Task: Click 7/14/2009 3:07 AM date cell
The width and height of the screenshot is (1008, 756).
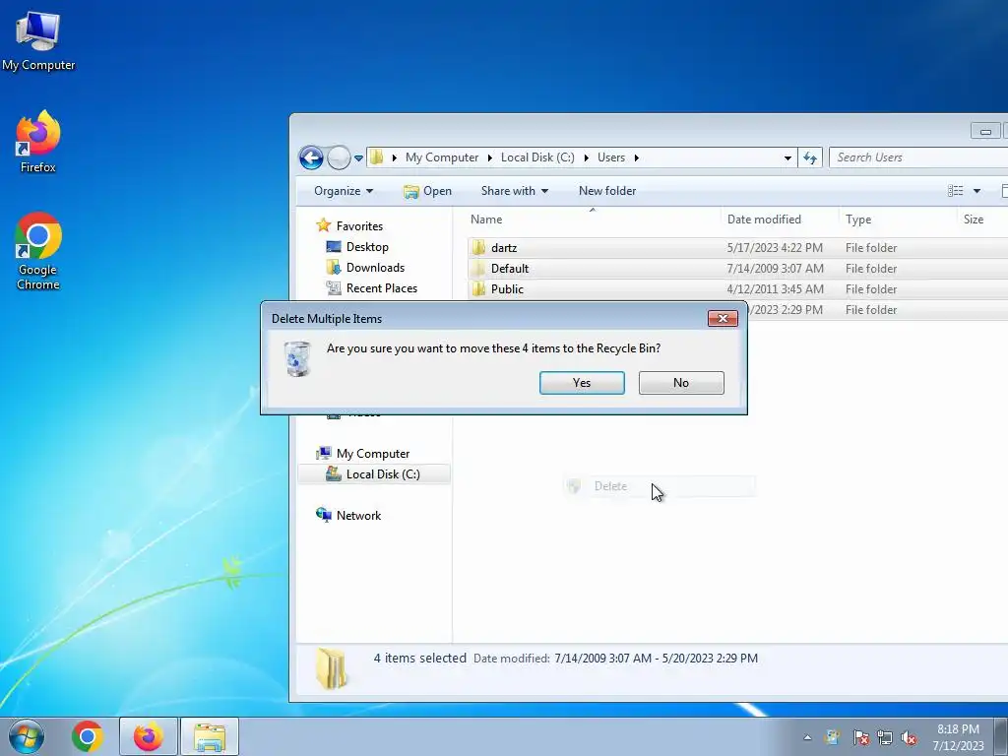Action: (775, 268)
